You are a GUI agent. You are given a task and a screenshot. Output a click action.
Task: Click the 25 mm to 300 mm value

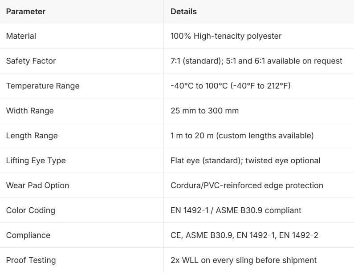point(204,111)
